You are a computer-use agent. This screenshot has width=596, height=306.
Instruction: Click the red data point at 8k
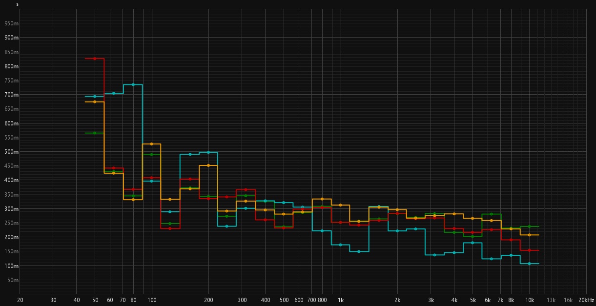511,240
